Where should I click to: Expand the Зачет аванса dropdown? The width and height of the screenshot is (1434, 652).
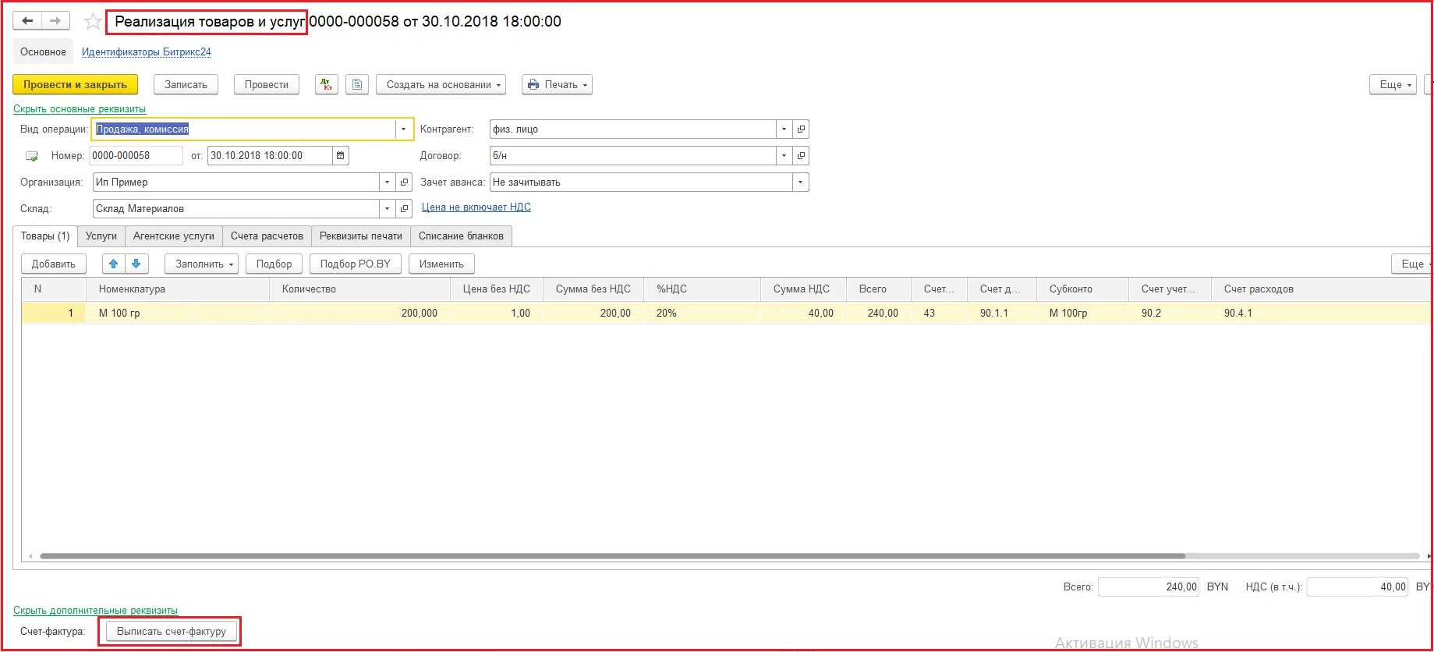click(800, 182)
